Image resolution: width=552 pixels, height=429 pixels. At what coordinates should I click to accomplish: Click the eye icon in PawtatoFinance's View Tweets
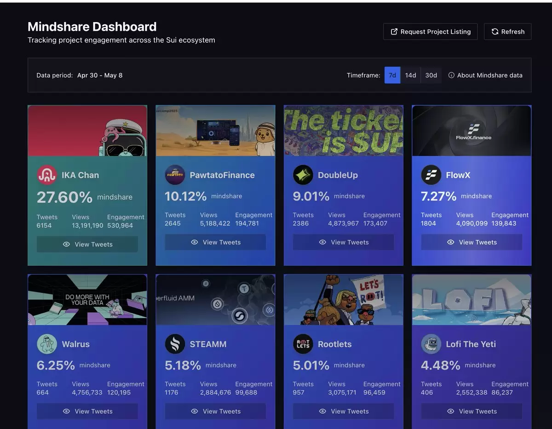click(x=194, y=242)
